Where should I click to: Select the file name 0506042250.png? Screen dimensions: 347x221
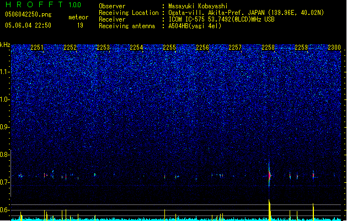pos(28,15)
